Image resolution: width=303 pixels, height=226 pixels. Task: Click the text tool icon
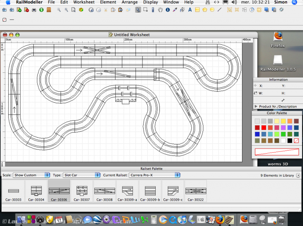190,10
